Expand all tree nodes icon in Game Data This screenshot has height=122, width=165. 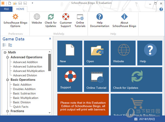coord(10,45)
